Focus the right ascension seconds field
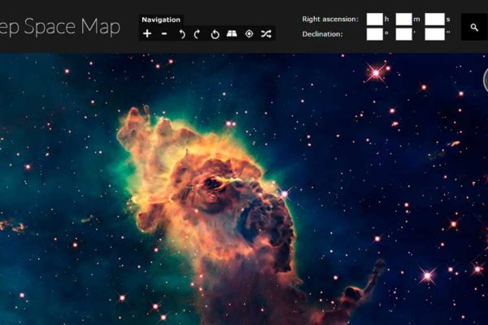 [434, 19]
